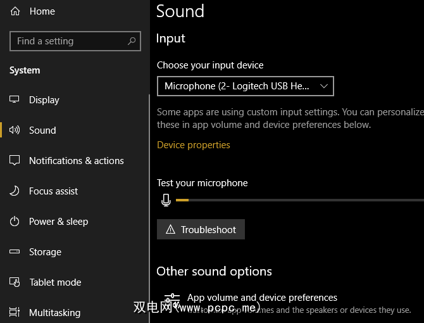Screen dimensions: 424x323
Task: Open the Display settings page
Action: click(x=44, y=100)
